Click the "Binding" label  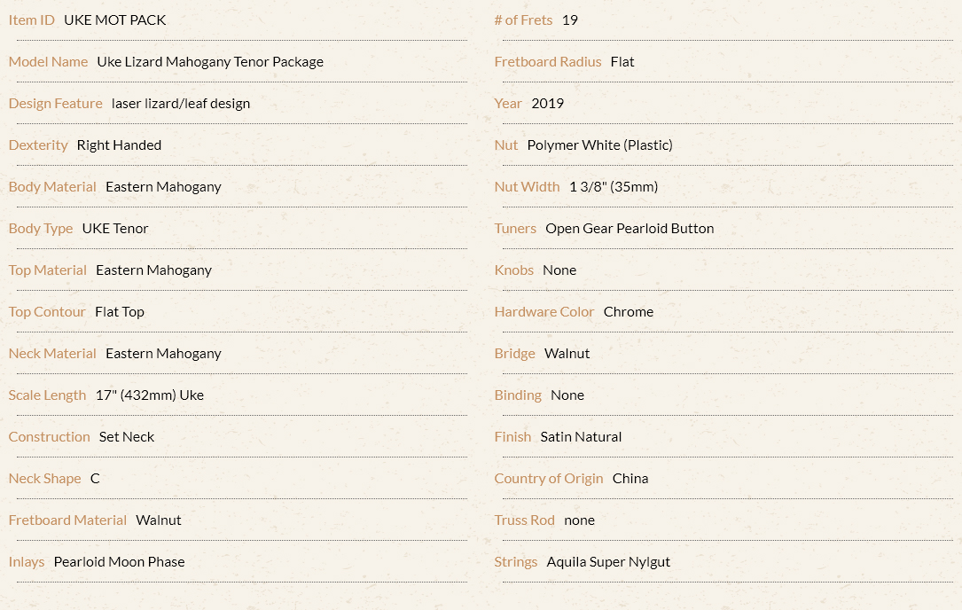(518, 395)
